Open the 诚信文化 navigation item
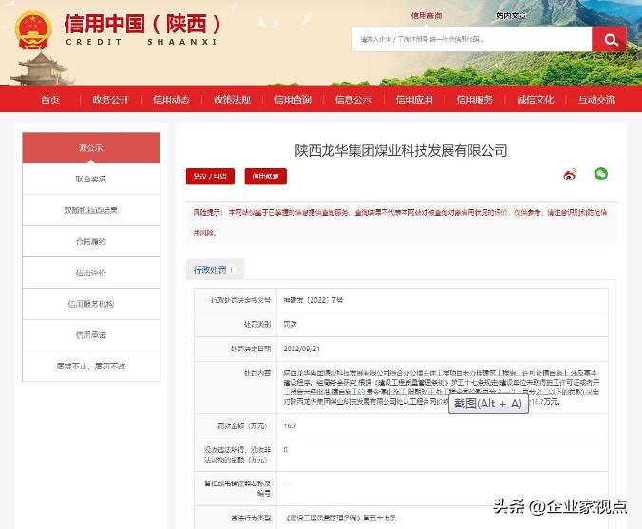This screenshot has width=642, height=529. [x=535, y=100]
